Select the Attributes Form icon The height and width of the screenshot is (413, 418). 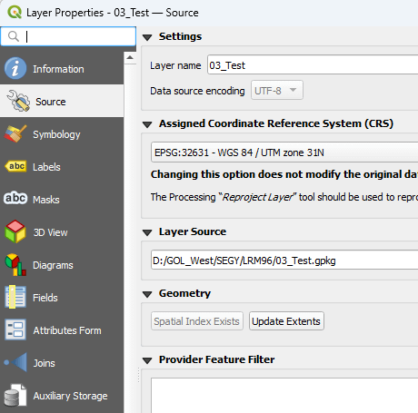click(15, 329)
